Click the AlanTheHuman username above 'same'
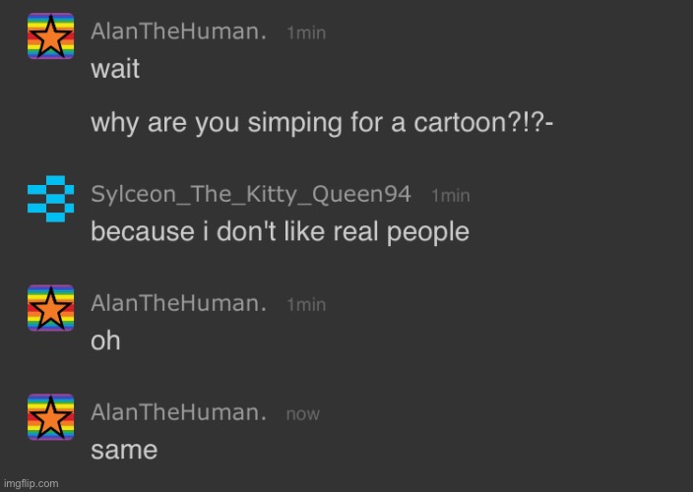The width and height of the screenshot is (693, 492). click(178, 413)
